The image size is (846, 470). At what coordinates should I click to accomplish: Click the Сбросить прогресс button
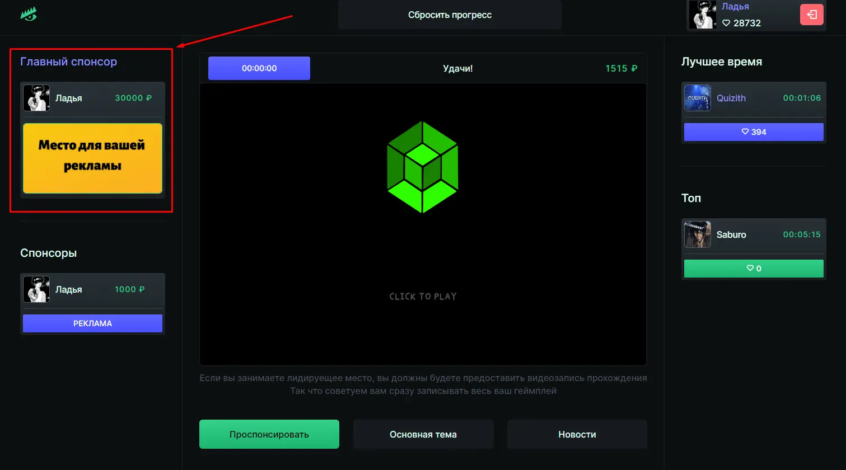pyautogui.click(x=450, y=15)
